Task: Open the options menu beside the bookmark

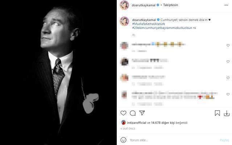Action: pos(227,113)
